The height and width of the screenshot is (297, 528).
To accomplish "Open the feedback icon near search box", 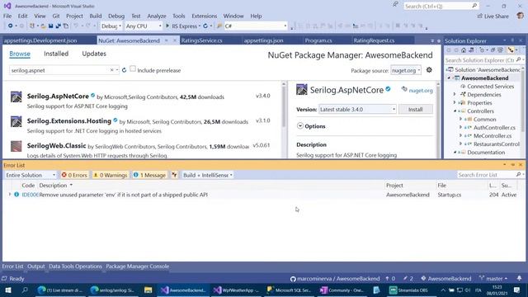I will [x=395, y=5].
